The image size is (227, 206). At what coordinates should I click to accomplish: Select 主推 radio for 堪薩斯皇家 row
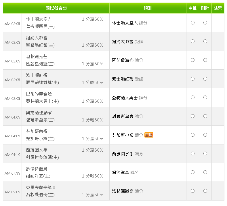pyautogui.click(x=192, y=116)
